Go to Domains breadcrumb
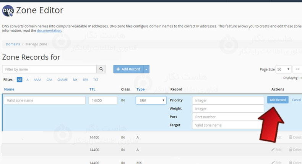 point(13,44)
